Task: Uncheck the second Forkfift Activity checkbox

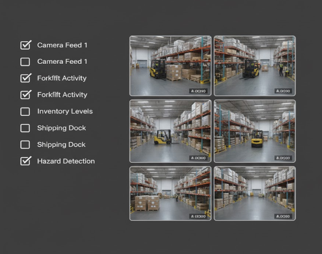Action: point(26,95)
